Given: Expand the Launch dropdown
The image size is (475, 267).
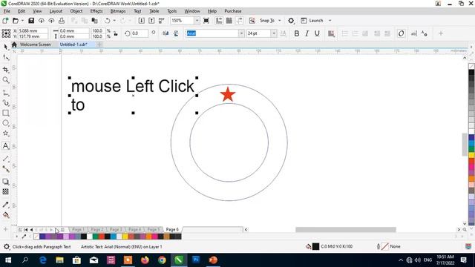Looking at the screenshot, I should click(x=330, y=21).
